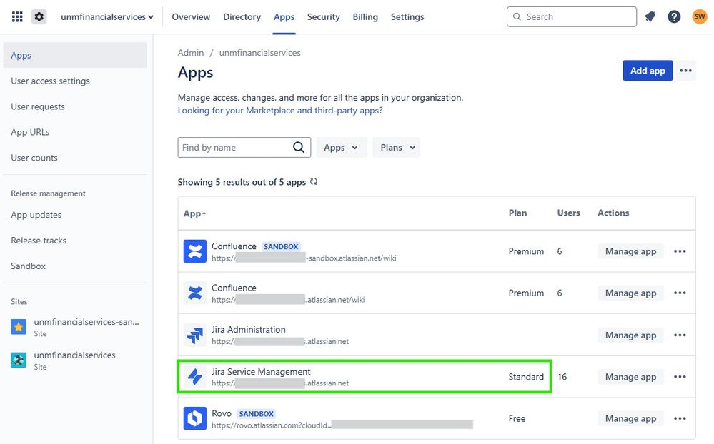Viewport: 714px width, 444px height.
Task: Open the notifications icon in header
Action: click(x=650, y=16)
